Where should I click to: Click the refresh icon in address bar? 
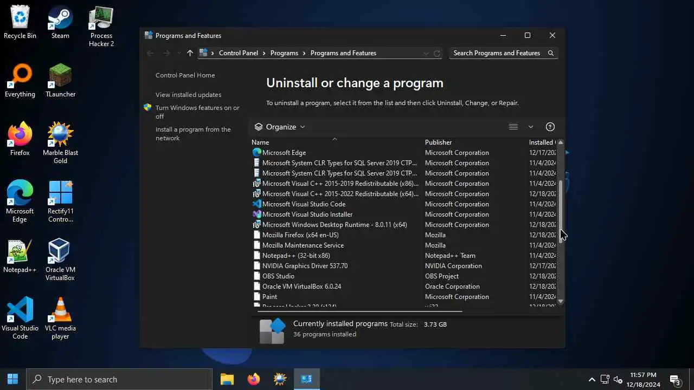pos(437,53)
